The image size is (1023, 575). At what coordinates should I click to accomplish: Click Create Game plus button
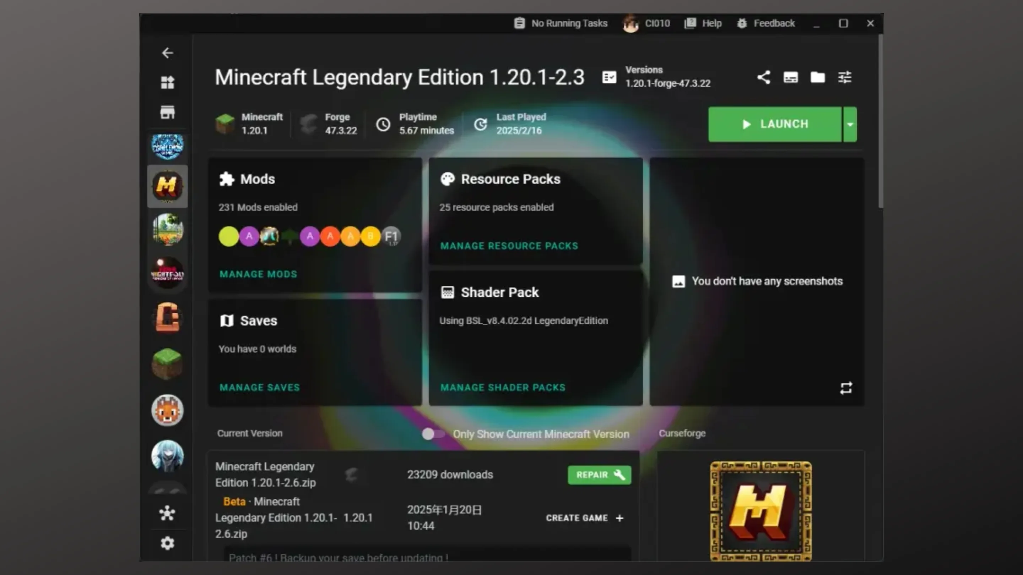point(585,518)
